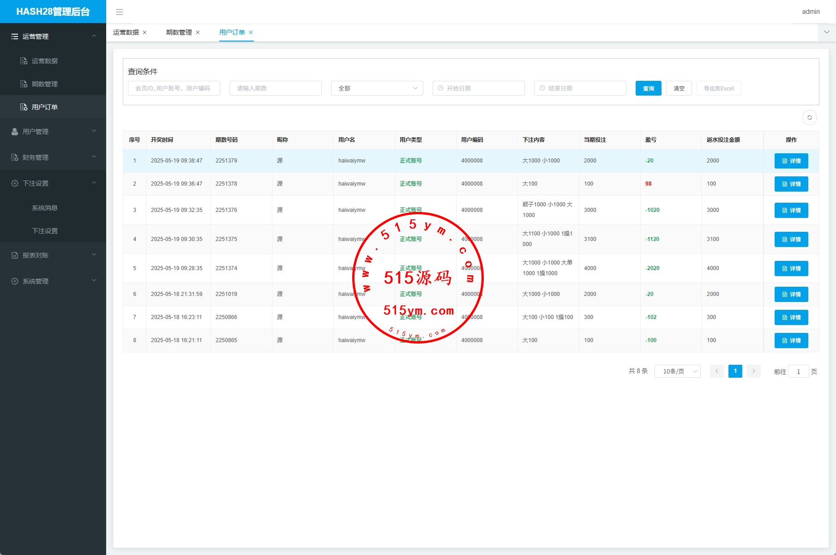
Task: Switch to the 运营数据 tab
Action: 126,32
